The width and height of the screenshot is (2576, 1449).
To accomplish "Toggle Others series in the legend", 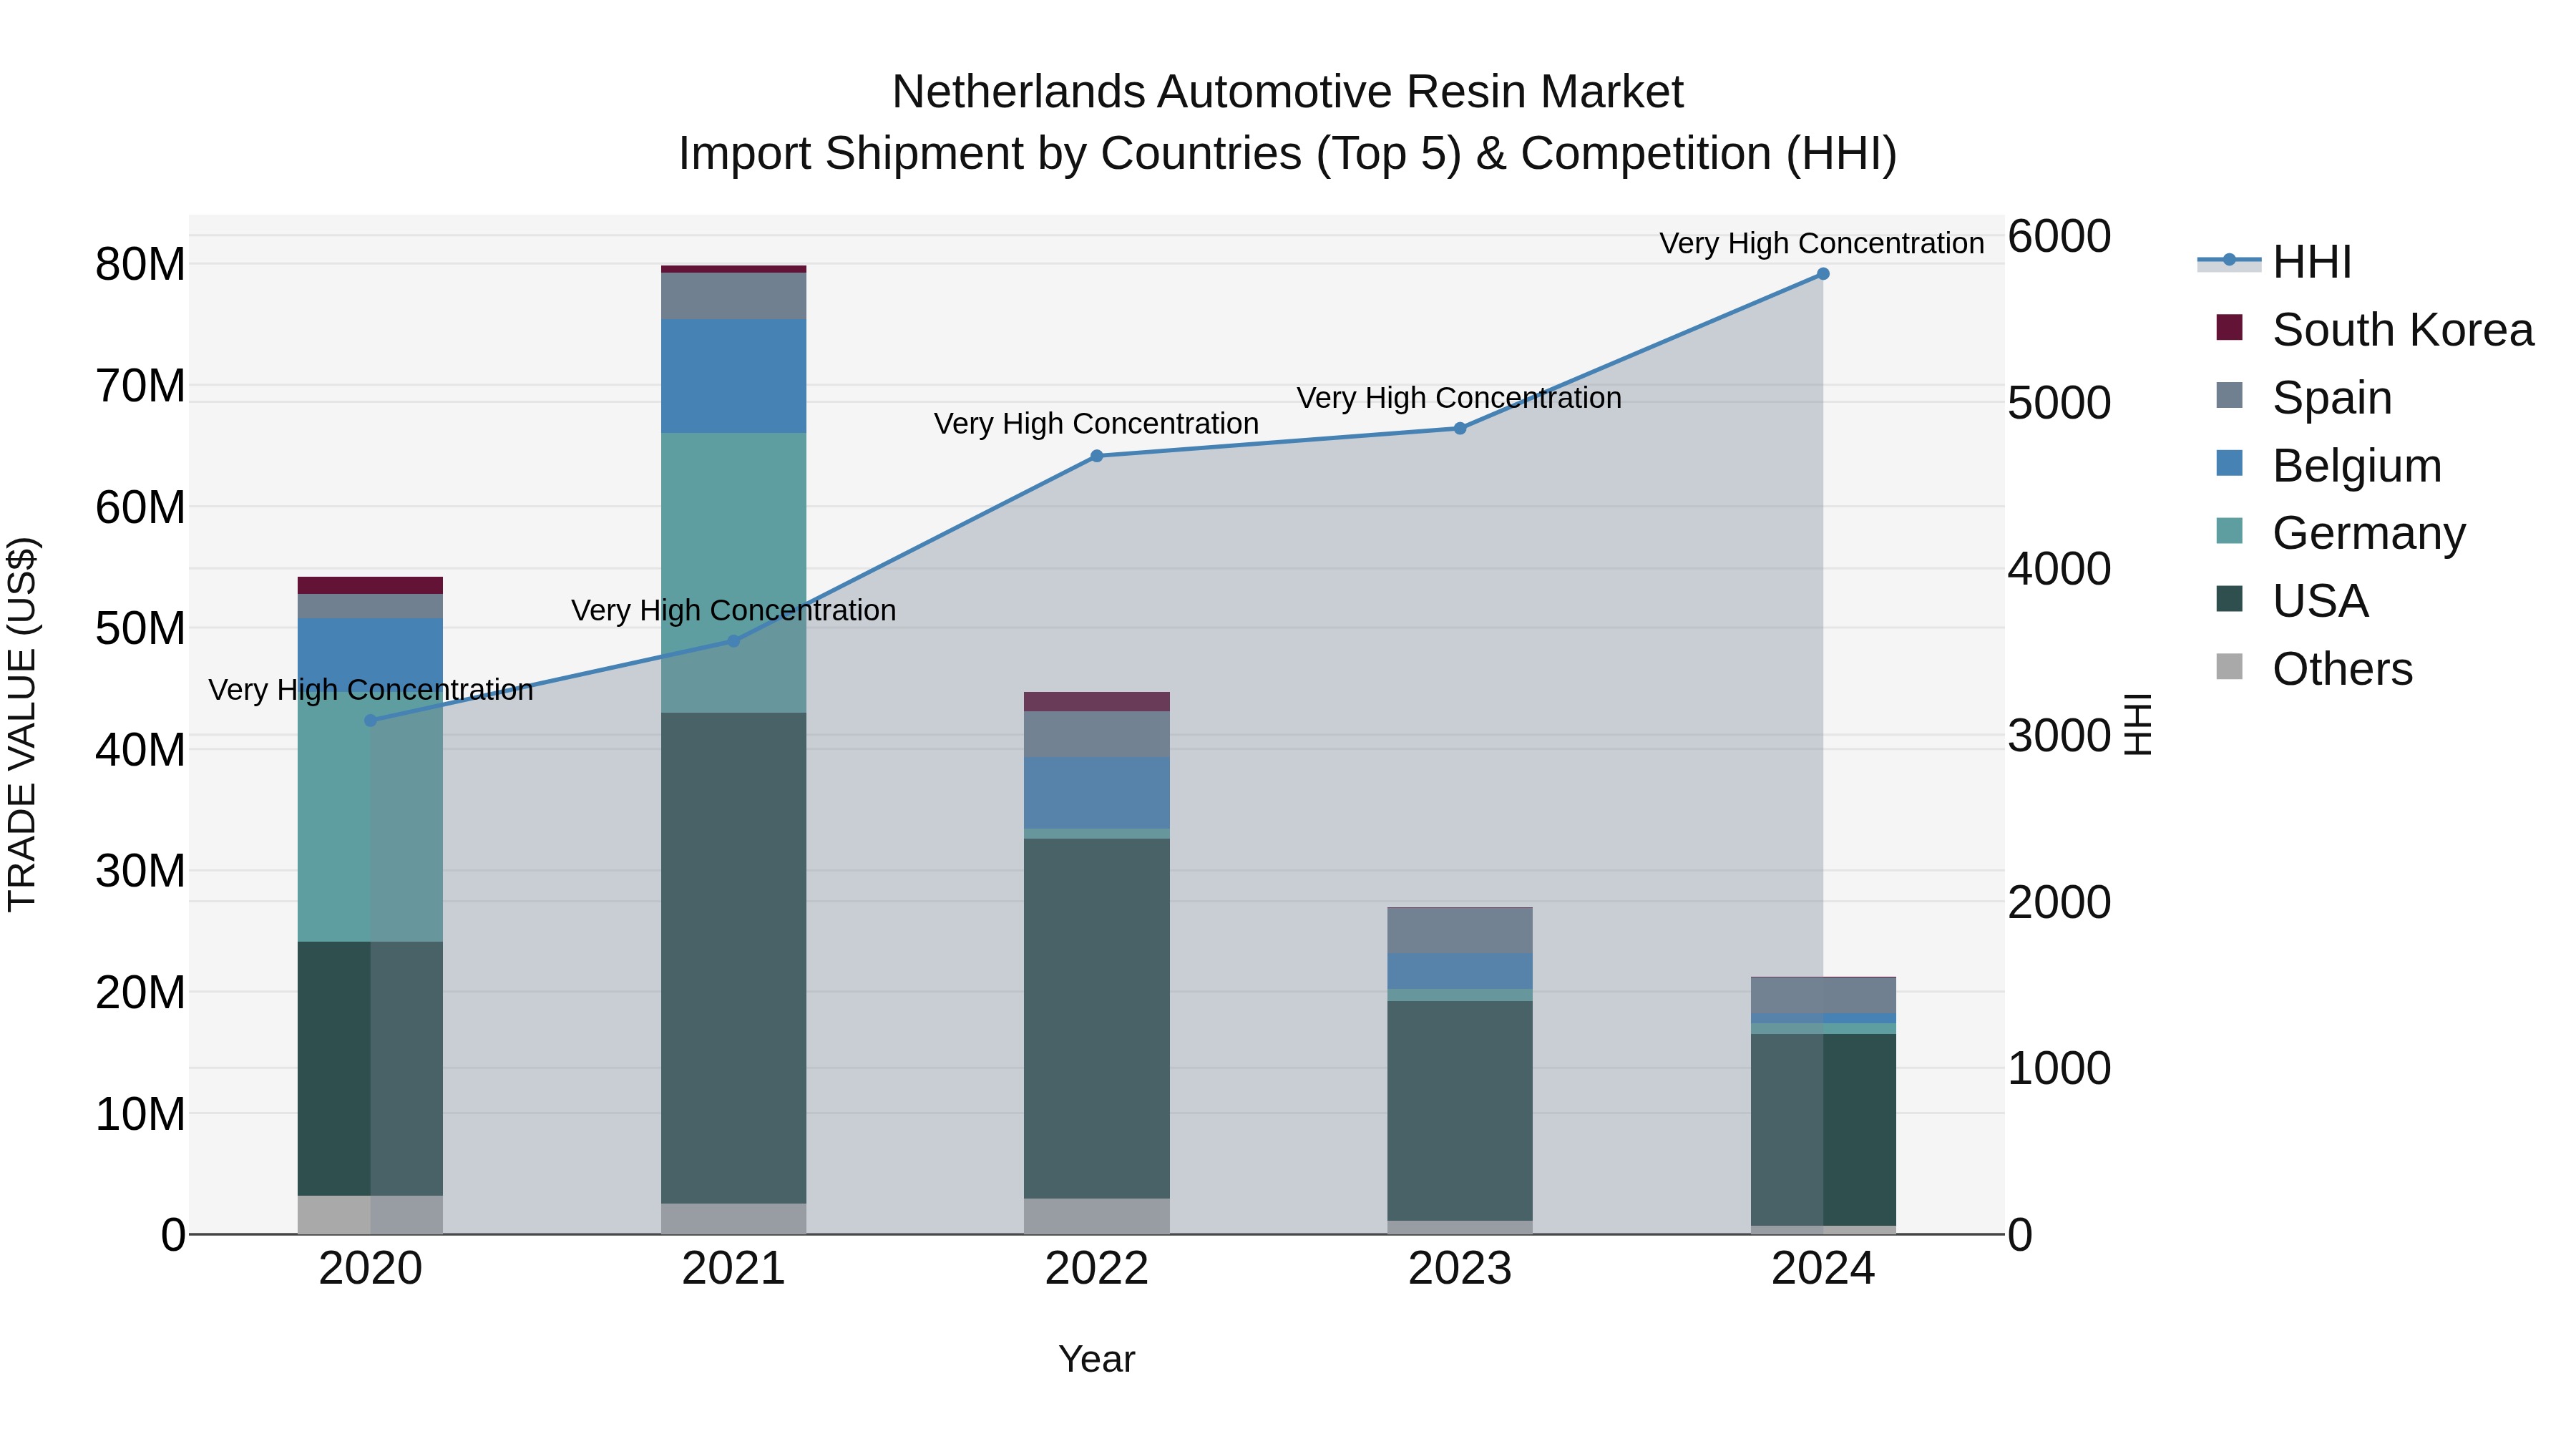I will (2314, 669).
